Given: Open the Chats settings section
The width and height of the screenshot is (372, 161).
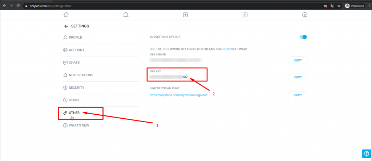Looking at the screenshot, I should pyautogui.click(x=101, y=63).
